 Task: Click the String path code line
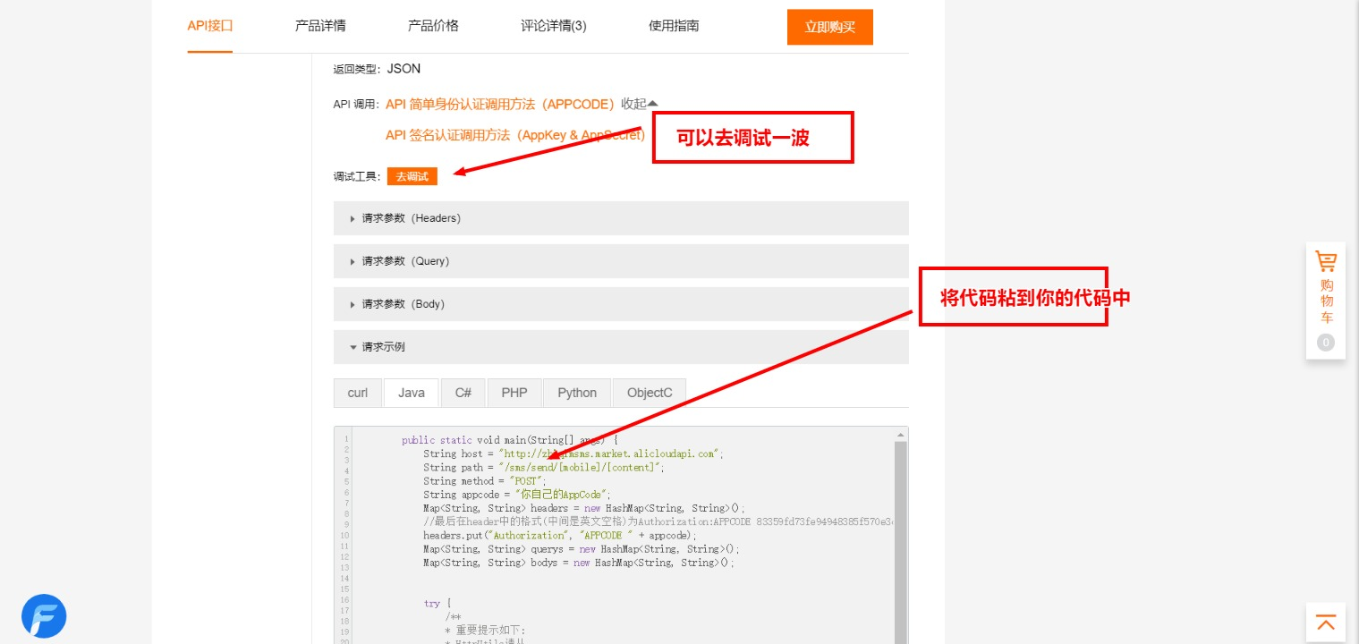tap(544, 467)
